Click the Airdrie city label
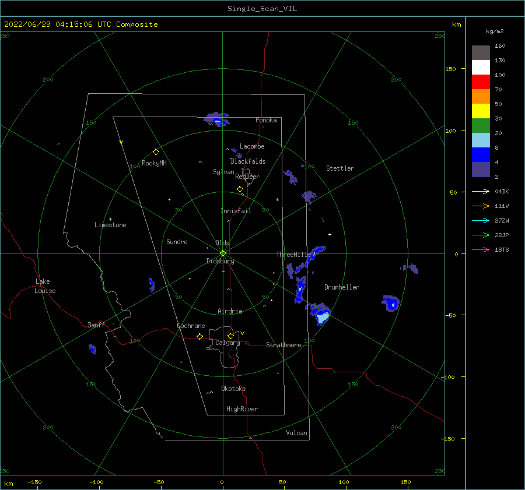Screen dimensions: 525x490 [x=230, y=311]
